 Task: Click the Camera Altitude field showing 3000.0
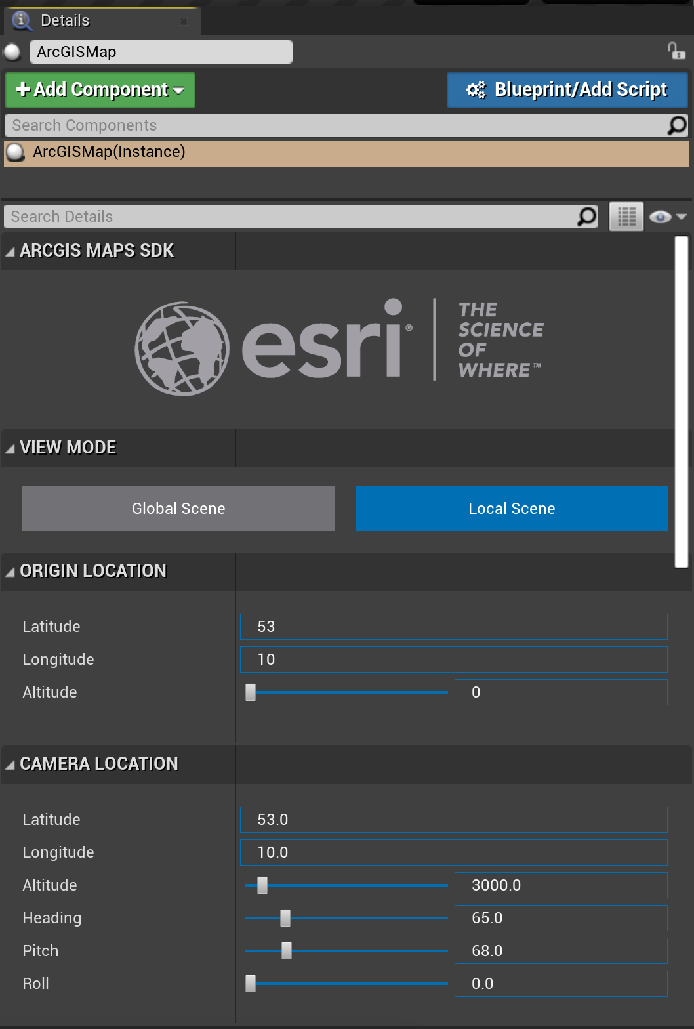[x=561, y=885]
